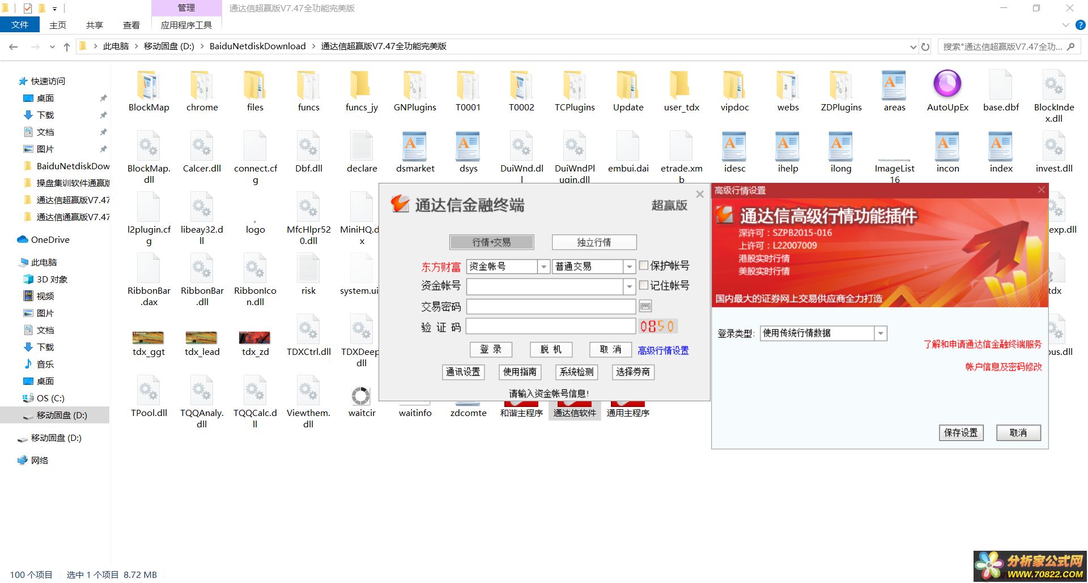Click the 登录 button

(x=491, y=349)
